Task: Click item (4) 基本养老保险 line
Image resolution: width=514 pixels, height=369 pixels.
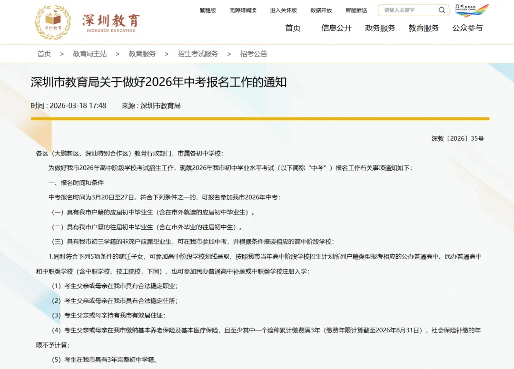Action: 258,338
